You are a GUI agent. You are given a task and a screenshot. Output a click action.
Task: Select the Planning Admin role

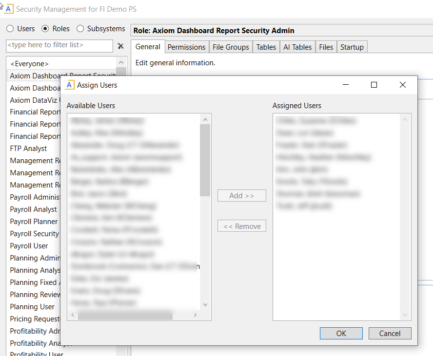click(x=34, y=258)
